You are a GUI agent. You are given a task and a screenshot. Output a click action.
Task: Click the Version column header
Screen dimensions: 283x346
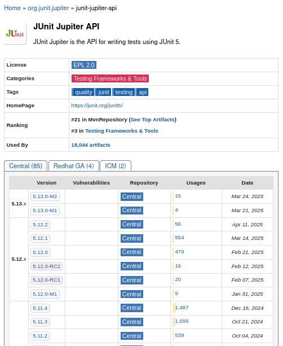point(46,183)
